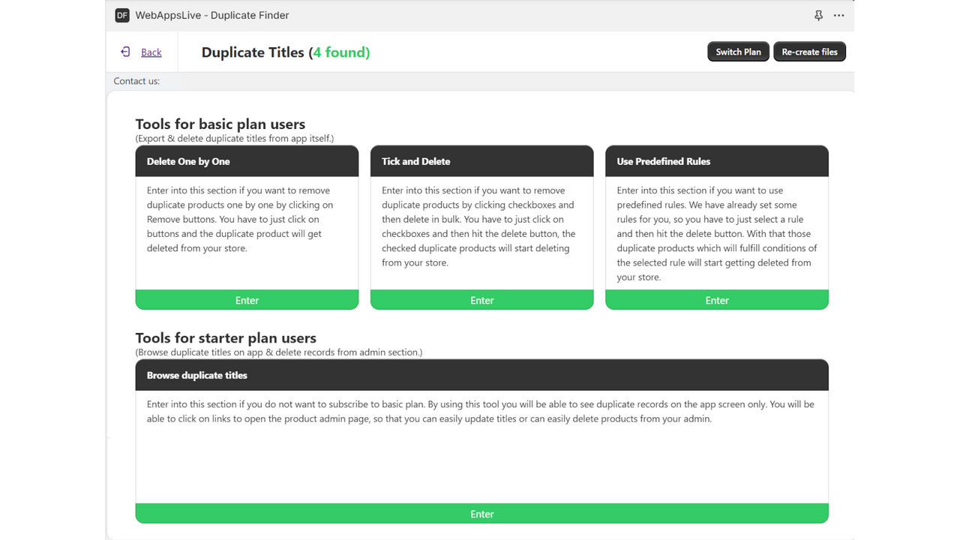The image size is (960, 540).
Task: Click the WebAppsLive - Duplicate Finder title
Action: point(212,15)
